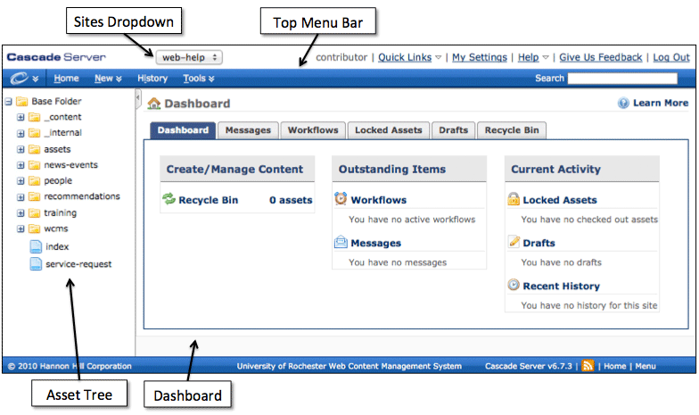Viewport: 699px width, 415px height.
Task: Open the History menu item
Action: click(x=152, y=79)
